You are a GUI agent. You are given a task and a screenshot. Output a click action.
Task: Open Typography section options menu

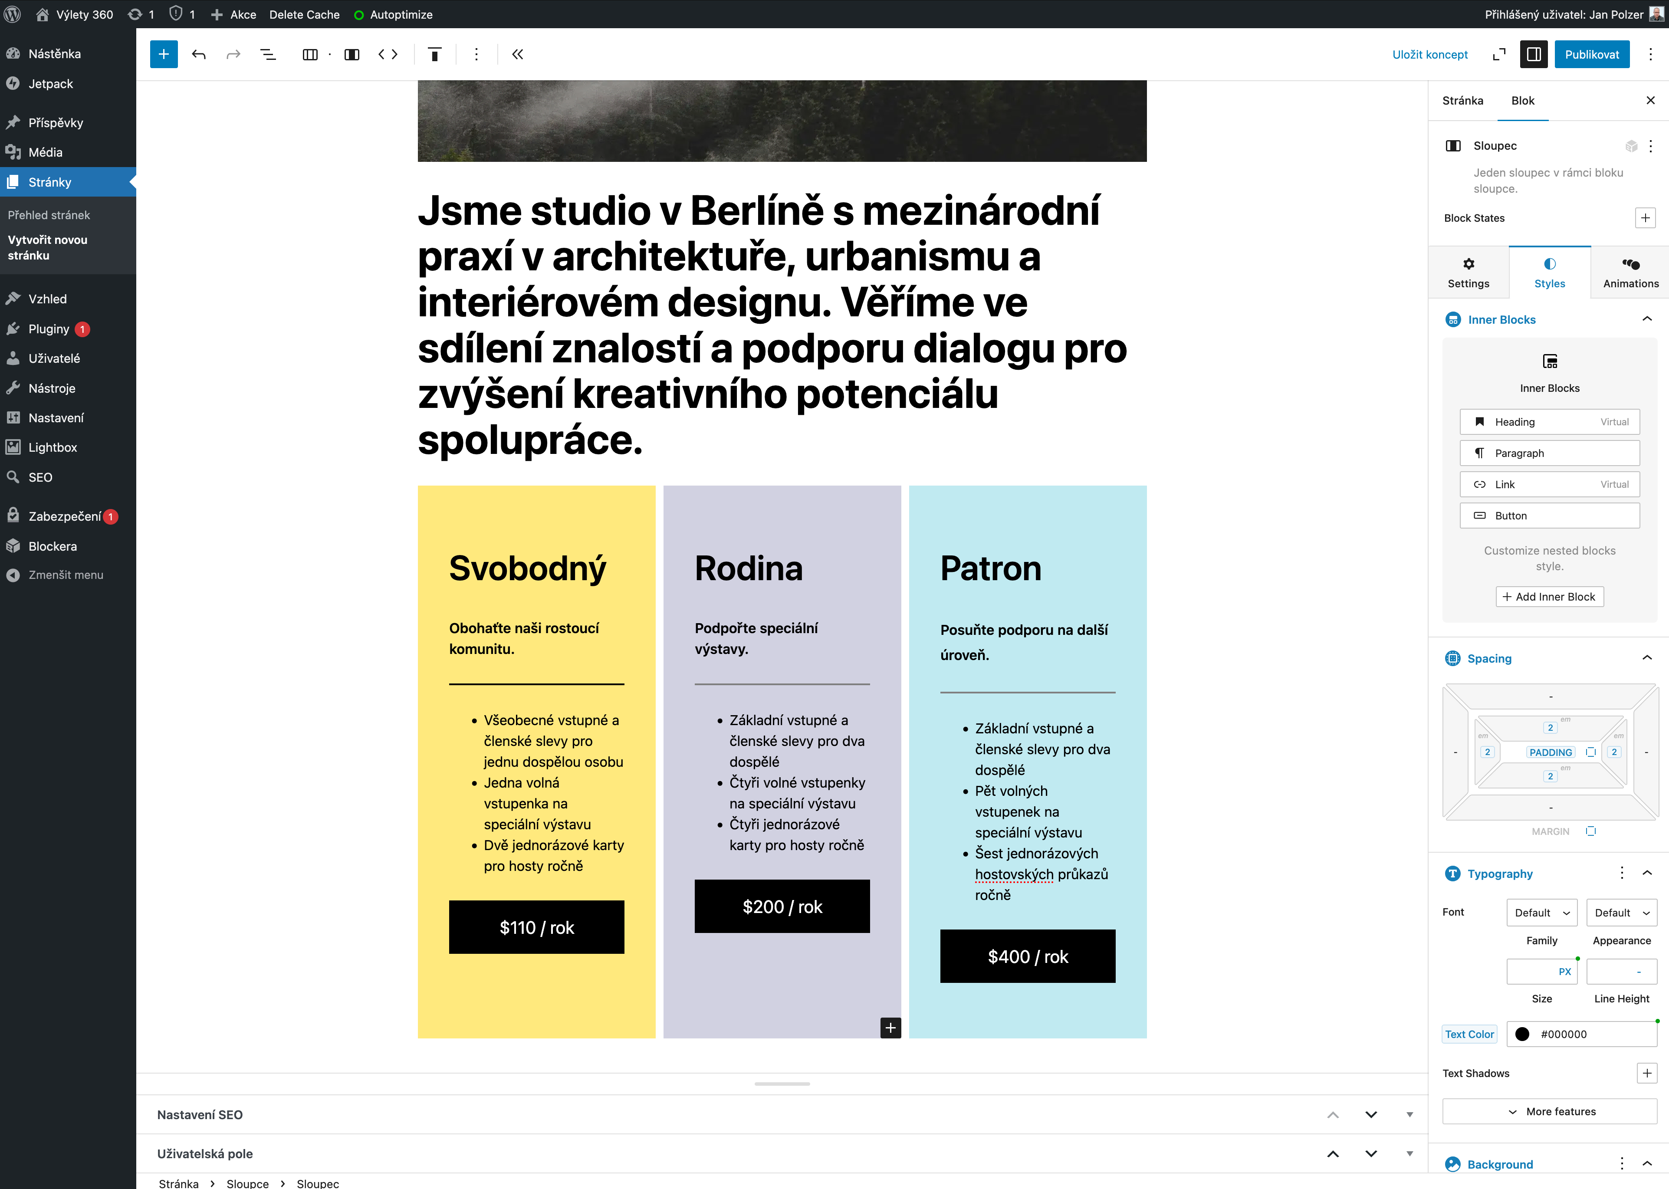click(1622, 873)
